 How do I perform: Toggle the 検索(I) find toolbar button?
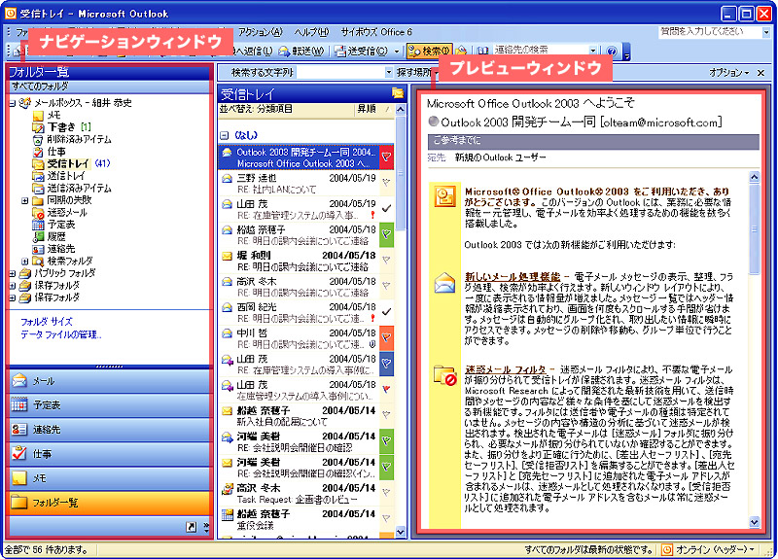430,51
